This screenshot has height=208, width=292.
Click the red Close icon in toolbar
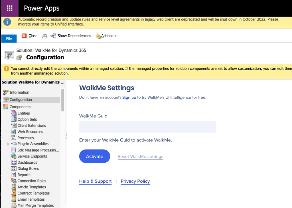pyautogui.click(x=24, y=36)
